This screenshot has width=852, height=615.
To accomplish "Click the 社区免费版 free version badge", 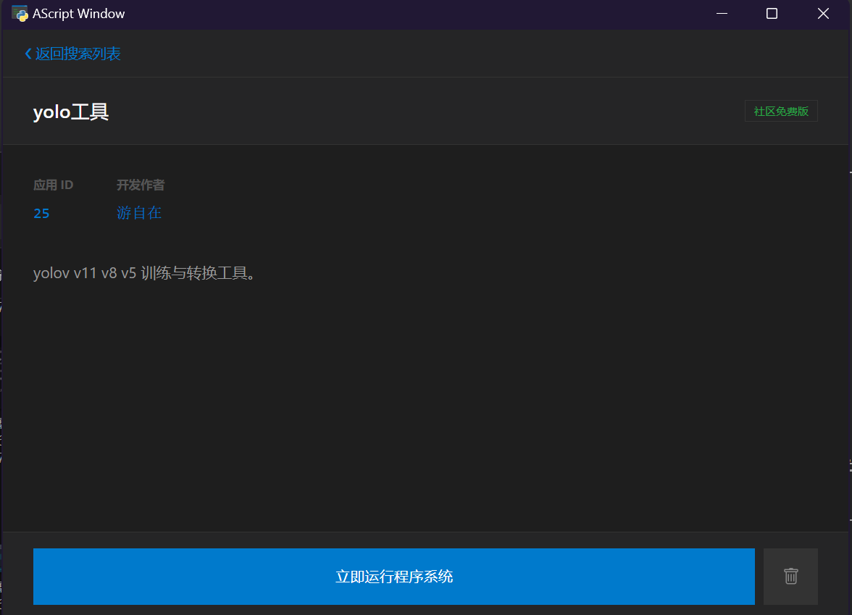I will tap(781, 110).
